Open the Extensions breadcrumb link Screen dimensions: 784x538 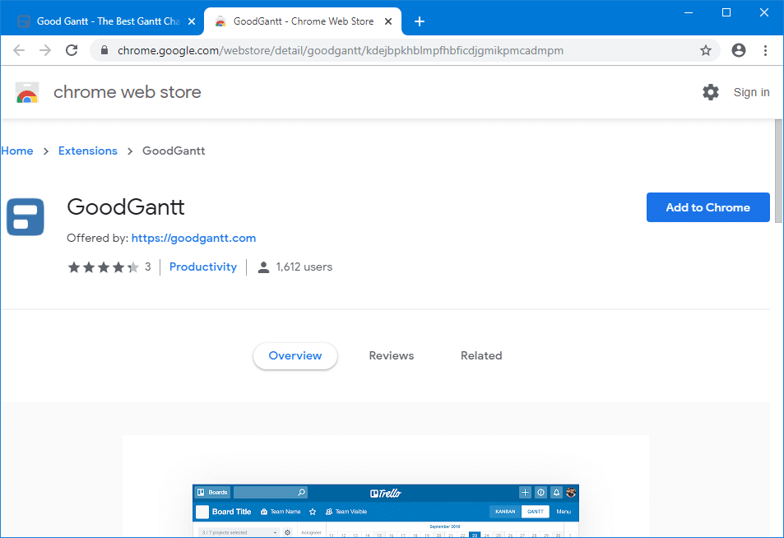tap(87, 151)
